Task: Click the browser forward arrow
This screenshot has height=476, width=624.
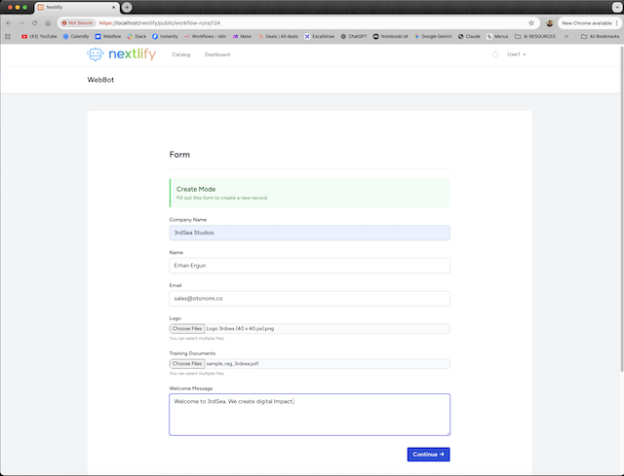Action: [x=21, y=23]
